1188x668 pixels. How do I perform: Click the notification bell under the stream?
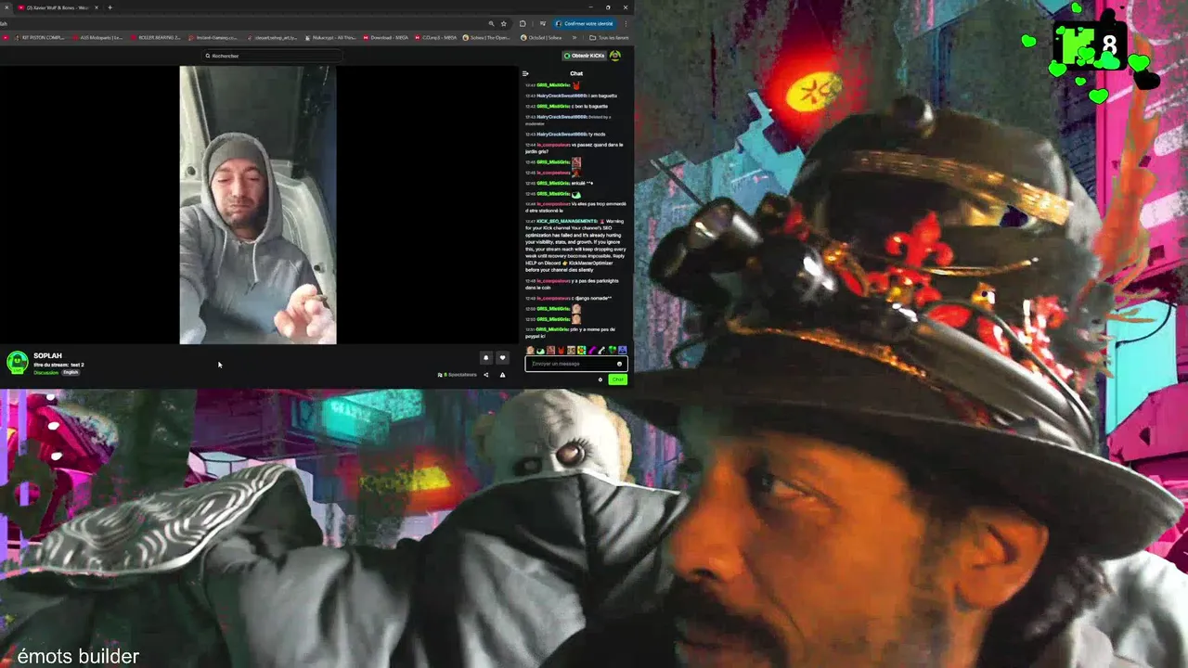485,357
